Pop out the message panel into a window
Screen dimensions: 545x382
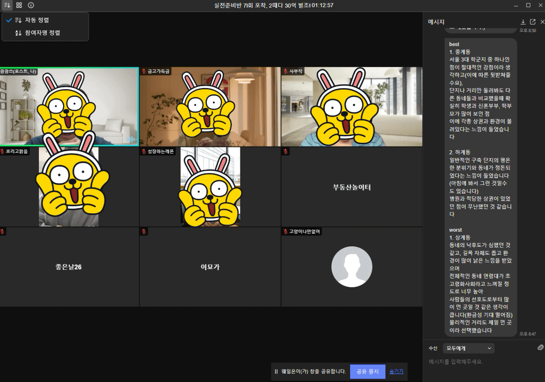coord(532,22)
